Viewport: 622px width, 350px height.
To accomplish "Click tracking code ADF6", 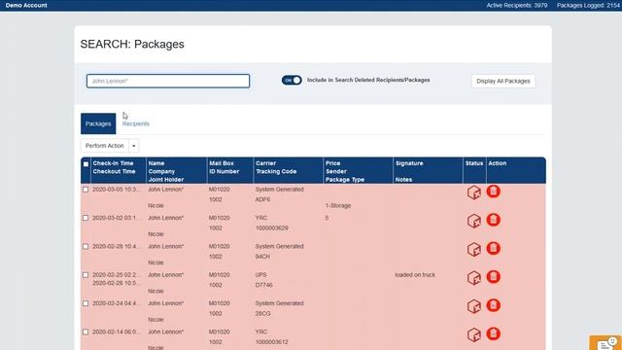I will (x=262, y=199).
